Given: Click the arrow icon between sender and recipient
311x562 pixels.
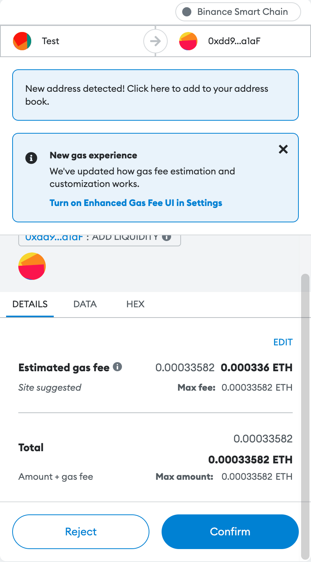Looking at the screenshot, I should (155, 41).
